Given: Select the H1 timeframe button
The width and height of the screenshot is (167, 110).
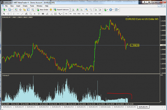Looking at the screenshot, I should 83,14.
